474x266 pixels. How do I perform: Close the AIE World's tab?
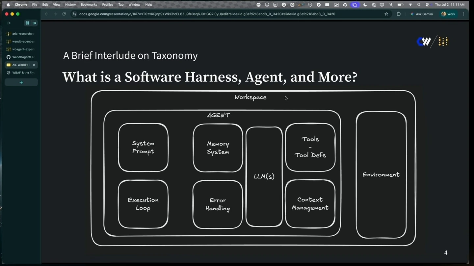(x=34, y=65)
